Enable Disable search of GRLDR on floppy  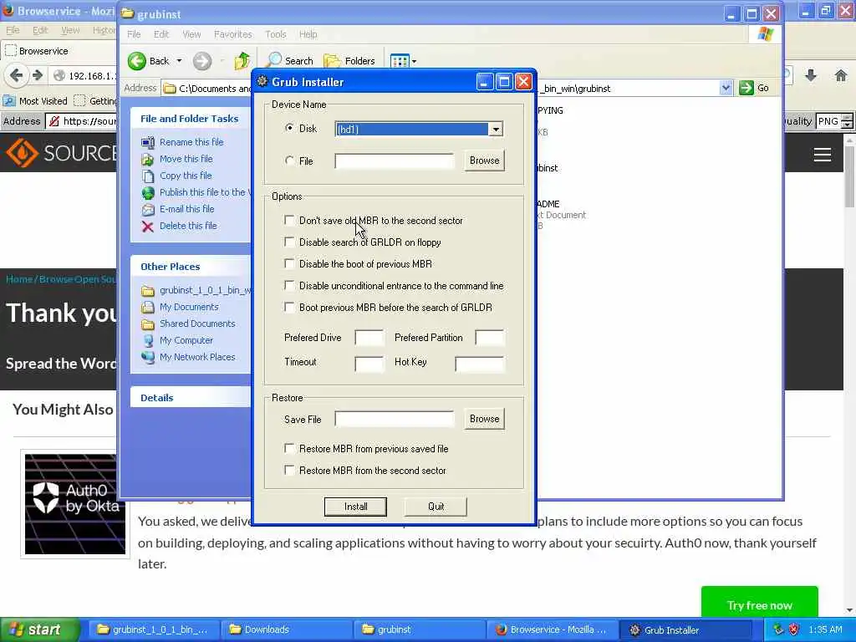pyautogui.click(x=289, y=242)
